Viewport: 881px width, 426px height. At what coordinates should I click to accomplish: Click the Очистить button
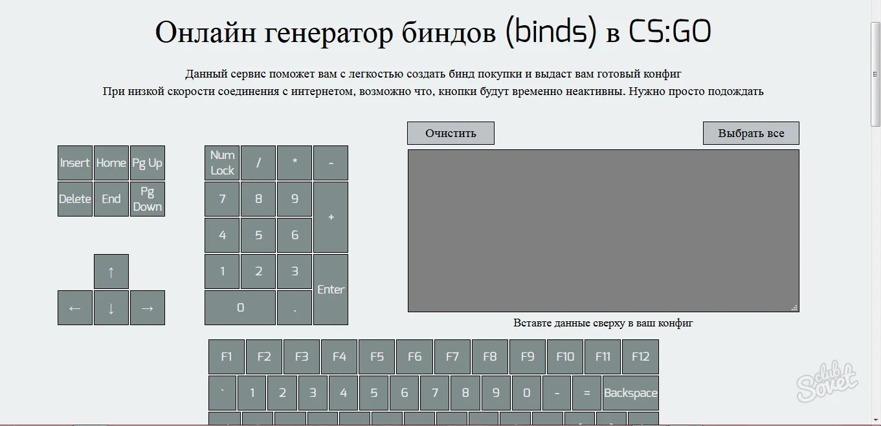(451, 133)
